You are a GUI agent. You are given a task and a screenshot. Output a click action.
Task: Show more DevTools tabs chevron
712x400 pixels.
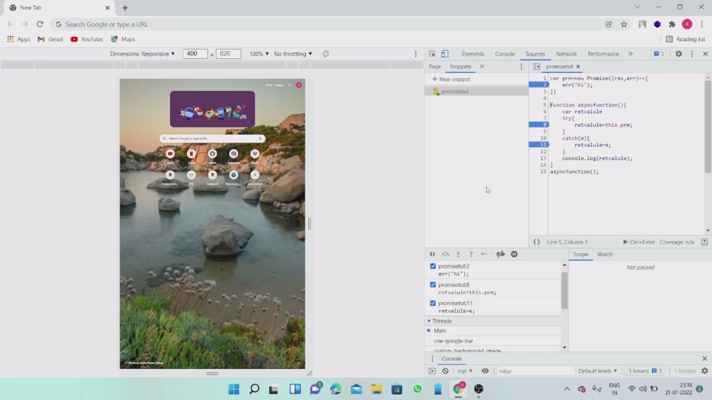click(x=630, y=54)
